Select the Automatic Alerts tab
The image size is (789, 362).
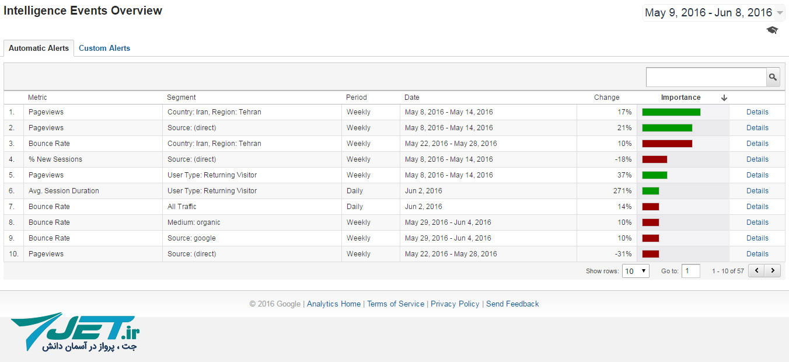[39, 48]
